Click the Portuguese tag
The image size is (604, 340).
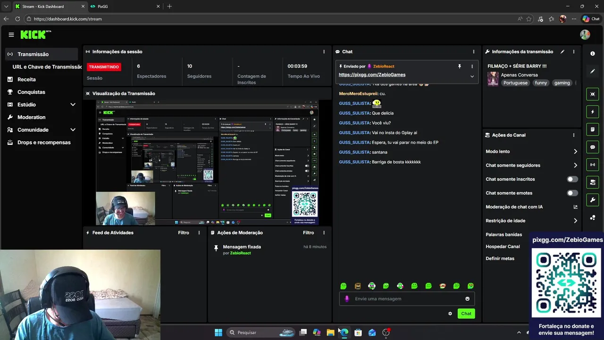pos(515,83)
